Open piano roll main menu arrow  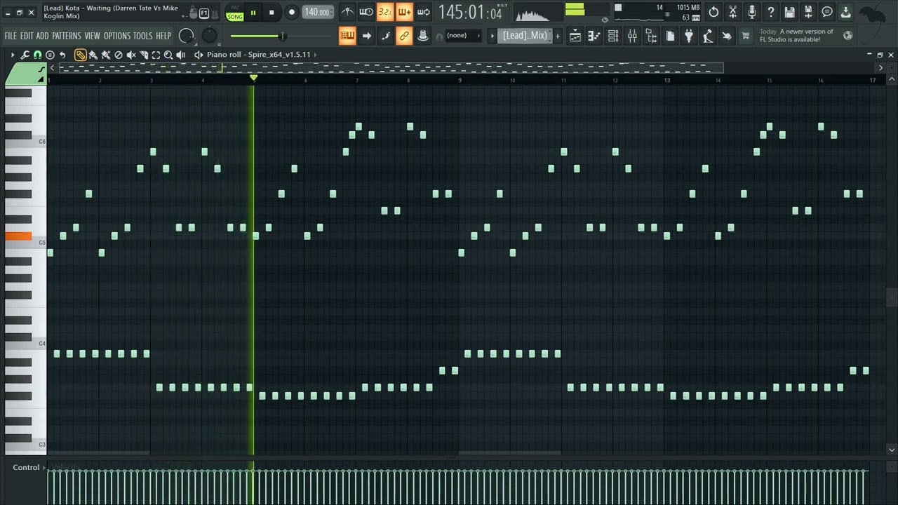coord(13,55)
